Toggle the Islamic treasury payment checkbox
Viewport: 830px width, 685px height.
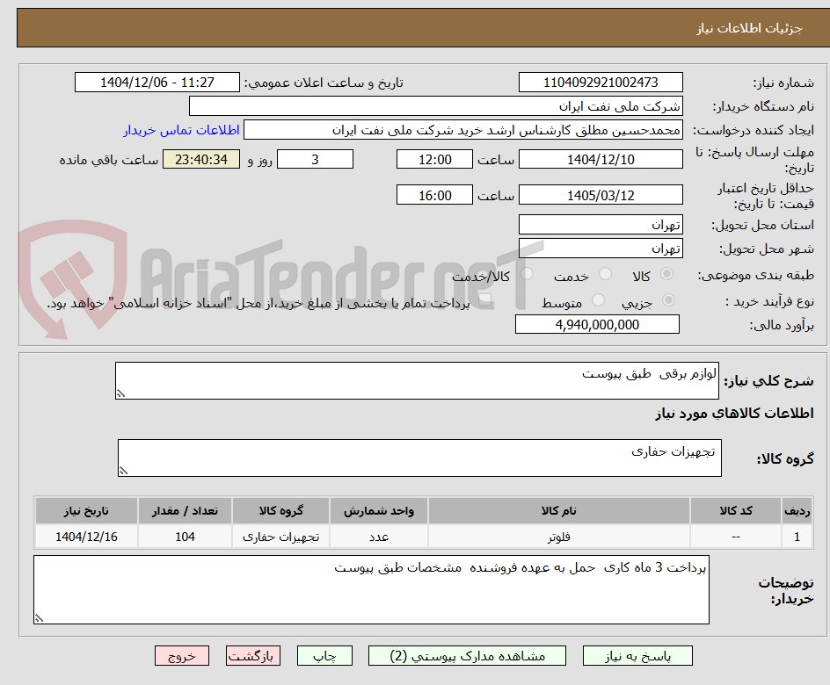[x=484, y=300]
